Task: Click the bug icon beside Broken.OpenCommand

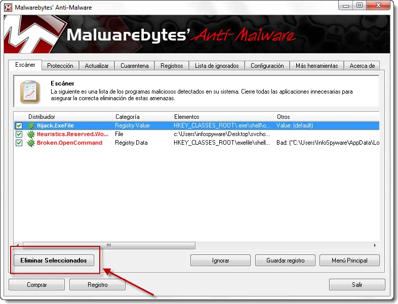Action: 31,143
